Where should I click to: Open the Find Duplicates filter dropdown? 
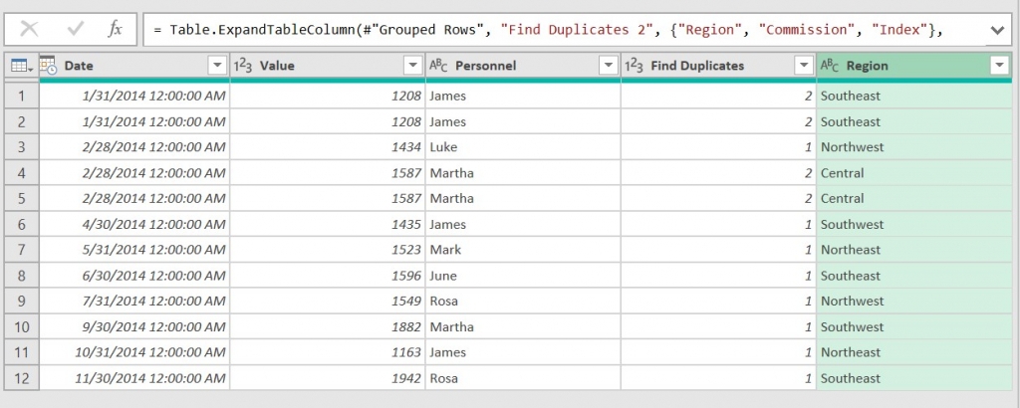tap(803, 66)
